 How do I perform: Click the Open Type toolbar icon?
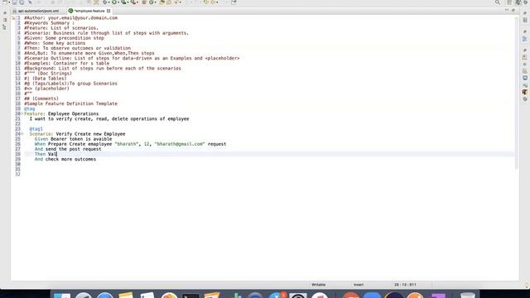(x=162, y=2)
